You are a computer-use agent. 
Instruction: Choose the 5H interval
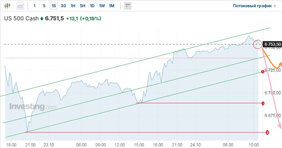click(83, 6)
